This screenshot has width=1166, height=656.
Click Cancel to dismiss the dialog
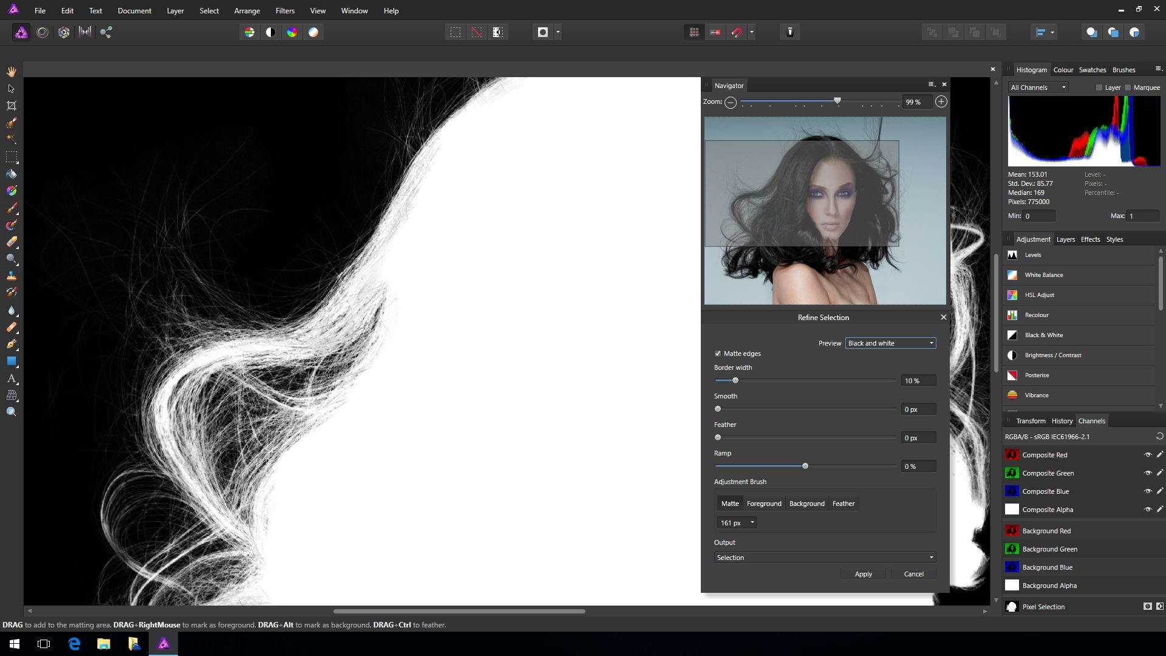914,573
